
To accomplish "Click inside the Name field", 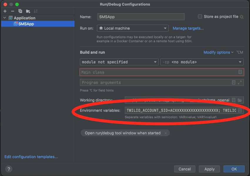I will pyautogui.click(x=141, y=17).
